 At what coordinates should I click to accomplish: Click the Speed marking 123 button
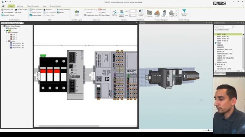tap(121, 13)
